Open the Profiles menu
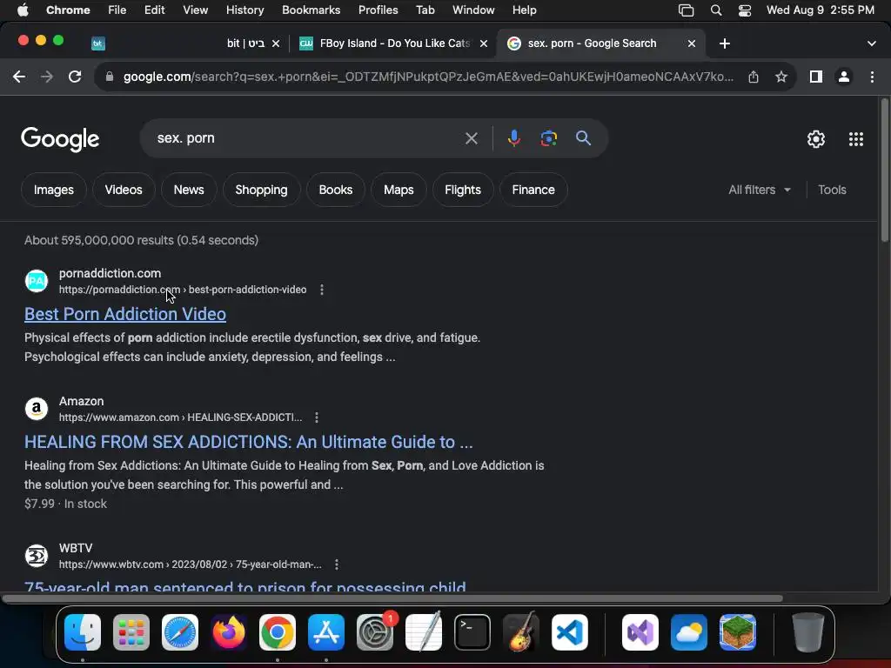The width and height of the screenshot is (891, 668). [378, 10]
